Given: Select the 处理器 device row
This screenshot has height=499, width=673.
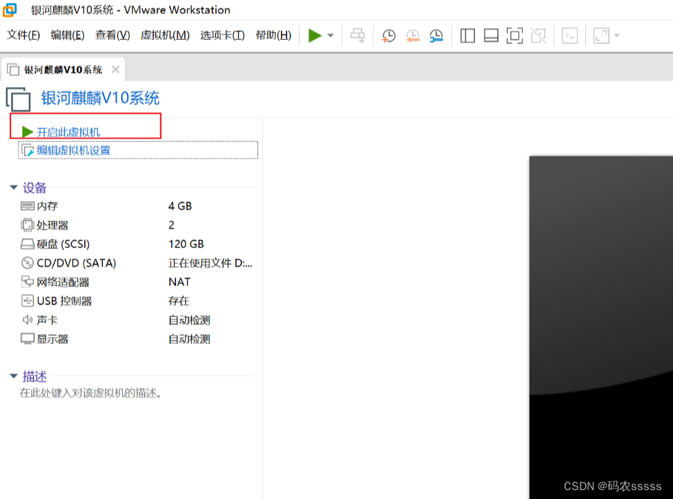Looking at the screenshot, I should pos(137,225).
